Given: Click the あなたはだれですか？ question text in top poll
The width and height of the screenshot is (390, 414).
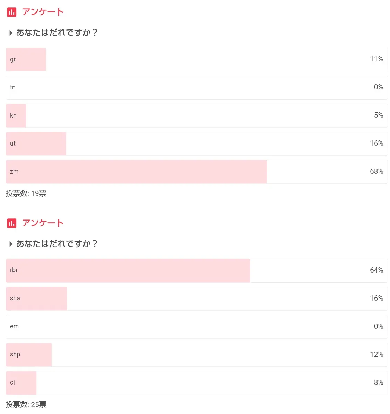Looking at the screenshot, I should 57,33.
